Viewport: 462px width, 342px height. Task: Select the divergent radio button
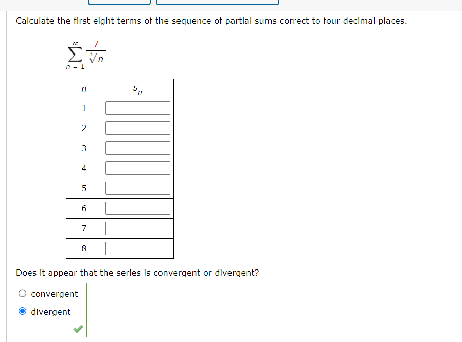click(x=22, y=311)
